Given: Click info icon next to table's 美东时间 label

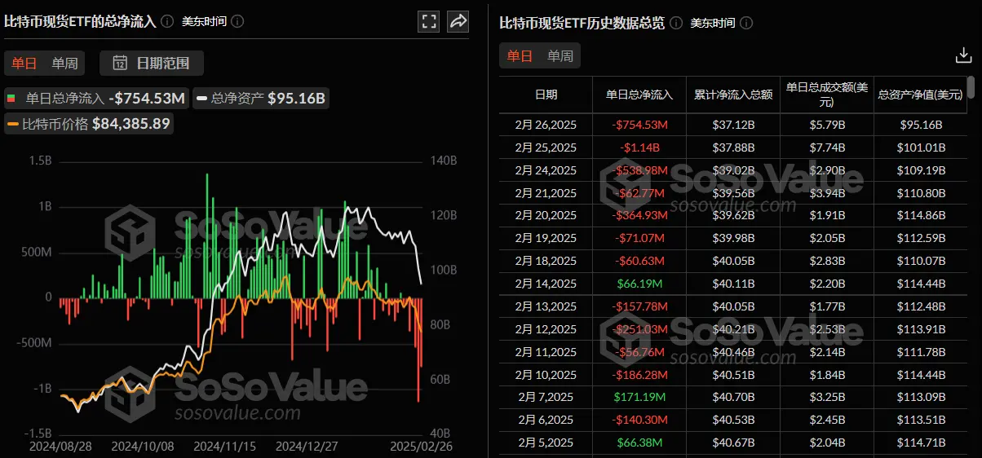Looking at the screenshot, I should 746,23.
